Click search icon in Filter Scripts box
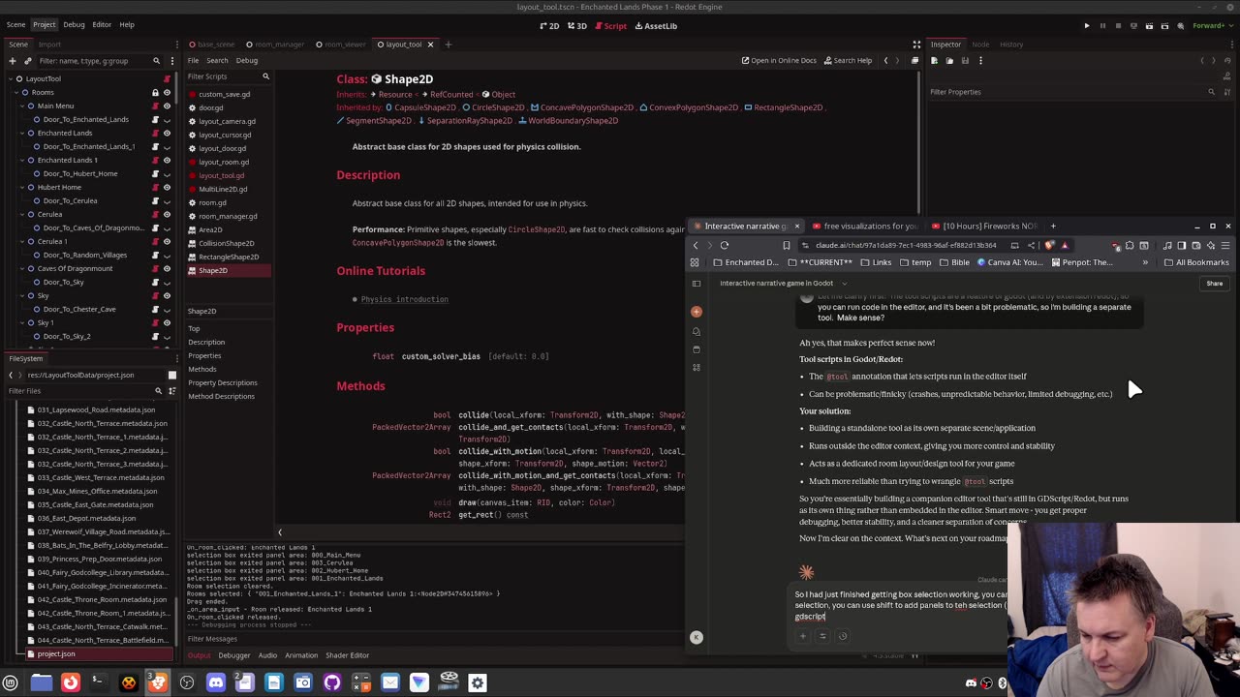Viewport: 1240px width, 697px height. 265,76
